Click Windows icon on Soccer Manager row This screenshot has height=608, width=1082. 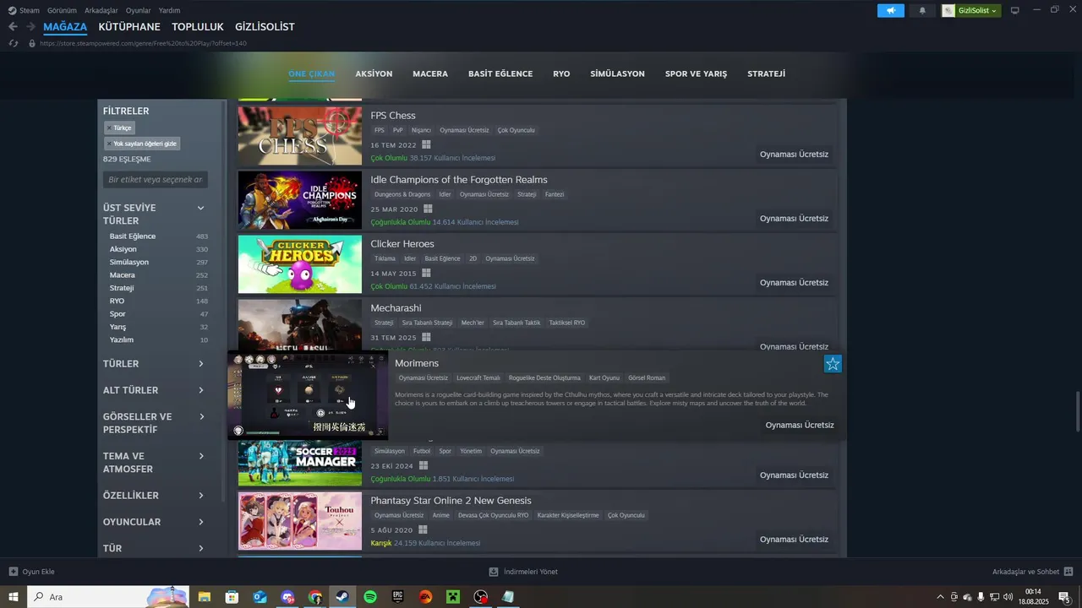tap(423, 465)
